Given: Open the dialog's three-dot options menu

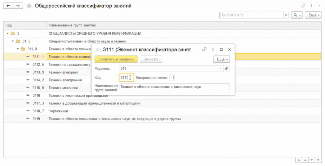Looking at the screenshot, I should 213,49.
